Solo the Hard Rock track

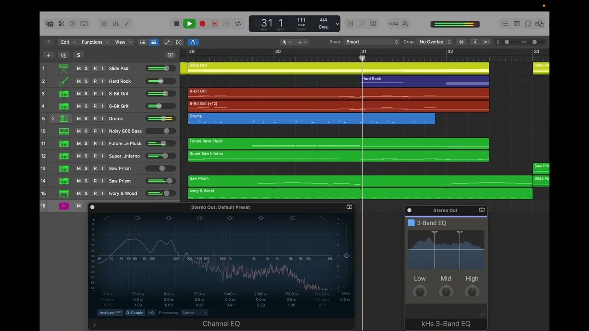[86, 81]
